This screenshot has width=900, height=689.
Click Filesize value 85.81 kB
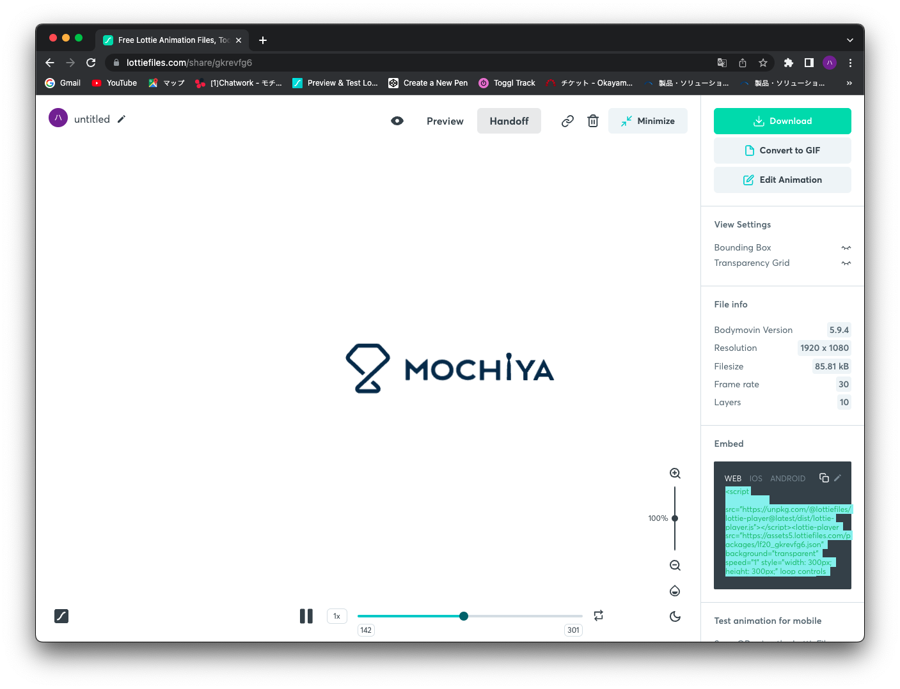pos(832,366)
